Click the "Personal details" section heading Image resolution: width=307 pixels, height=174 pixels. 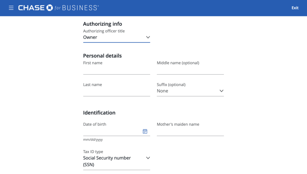(x=102, y=56)
